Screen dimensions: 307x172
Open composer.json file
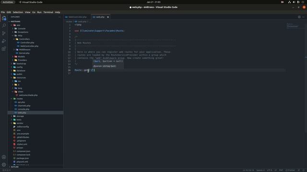point(24,151)
